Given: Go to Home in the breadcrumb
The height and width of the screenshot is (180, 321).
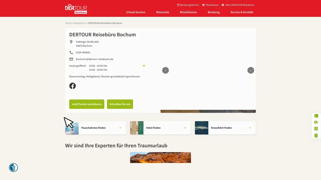Looking at the screenshot, I should click(68, 23).
